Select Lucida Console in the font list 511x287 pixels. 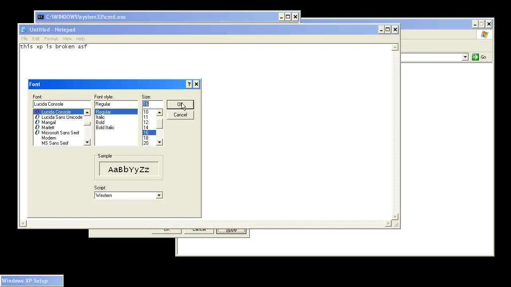58,112
